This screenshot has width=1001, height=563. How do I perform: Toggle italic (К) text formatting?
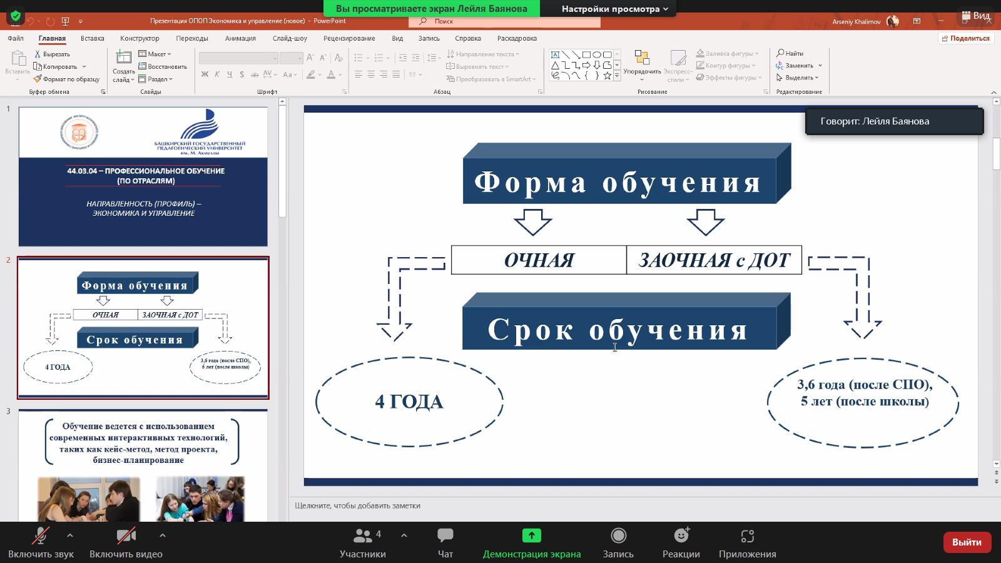pyautogui.click(x=217, y=74)
